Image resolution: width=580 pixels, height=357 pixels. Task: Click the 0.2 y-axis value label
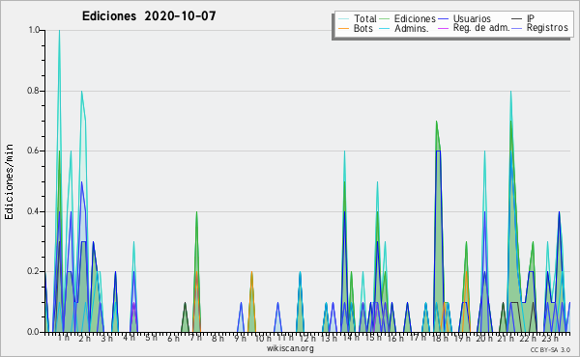(34, 272)
